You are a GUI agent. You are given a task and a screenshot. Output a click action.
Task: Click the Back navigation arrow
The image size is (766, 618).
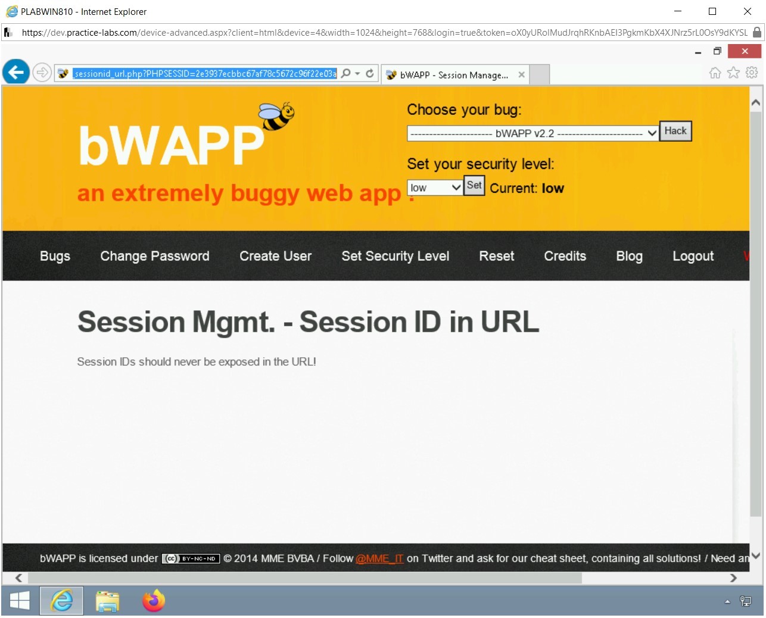(15, 72)
